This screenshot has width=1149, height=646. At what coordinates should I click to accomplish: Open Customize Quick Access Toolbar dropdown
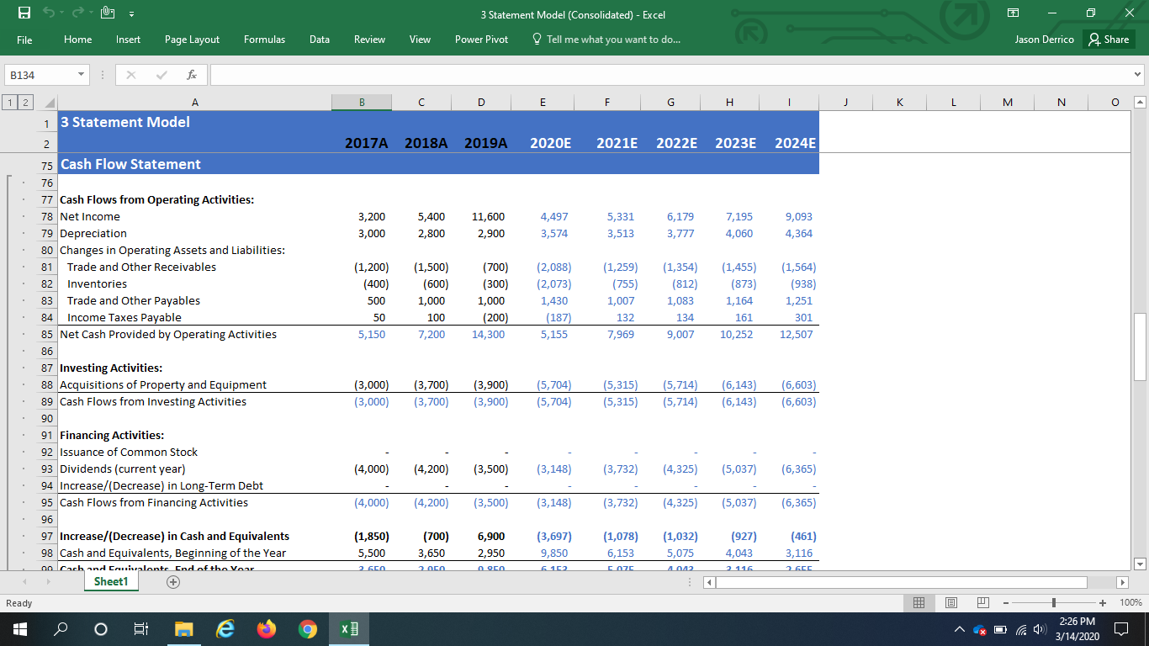pyautogui.click(x=131, y=14)
